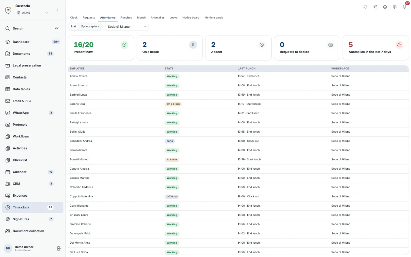Click the warning triangle on Anomalies card

(x=399, y=45)
